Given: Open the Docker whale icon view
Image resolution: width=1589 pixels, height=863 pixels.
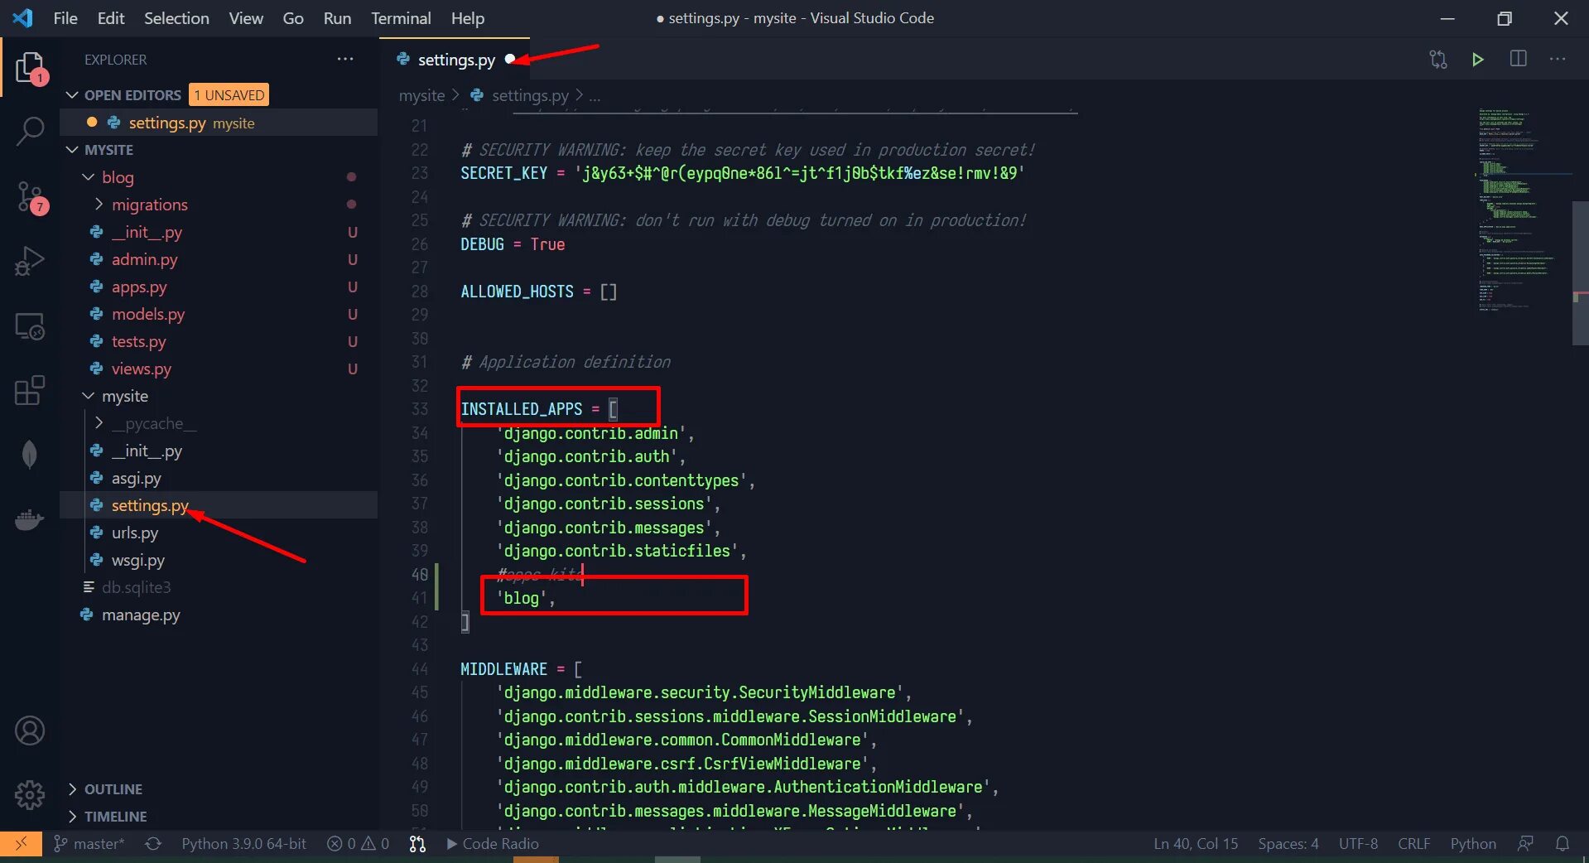Looking at the screenshot, I should coord(30,519).
